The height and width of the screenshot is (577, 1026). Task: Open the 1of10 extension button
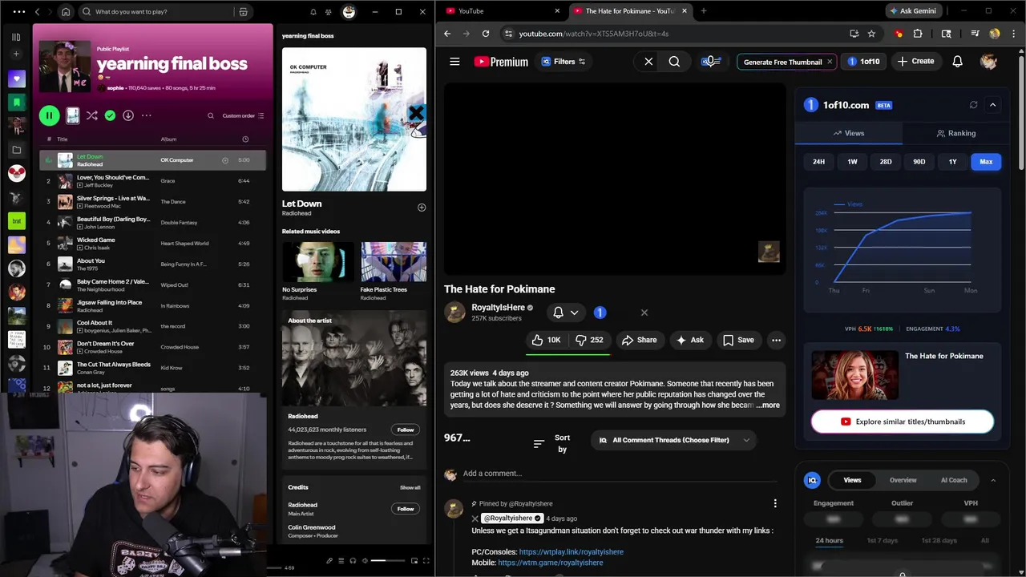863,62
